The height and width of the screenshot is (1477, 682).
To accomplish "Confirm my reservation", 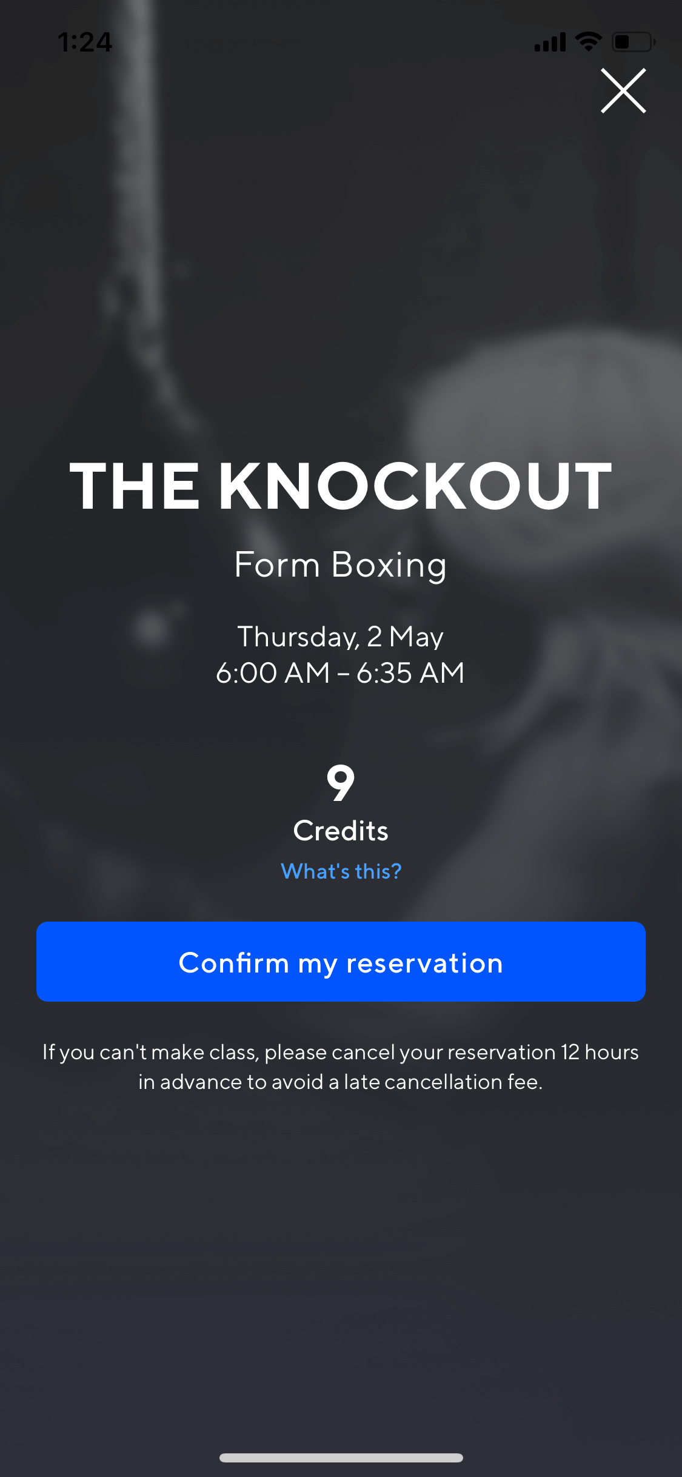I will (341, 962).
